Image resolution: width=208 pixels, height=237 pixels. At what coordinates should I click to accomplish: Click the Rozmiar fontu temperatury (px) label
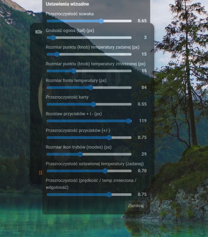point(76,80)
